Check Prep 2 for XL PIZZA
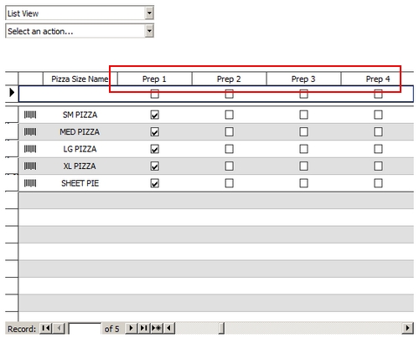This screenshot has width=419, height=338. pos(229,166)
